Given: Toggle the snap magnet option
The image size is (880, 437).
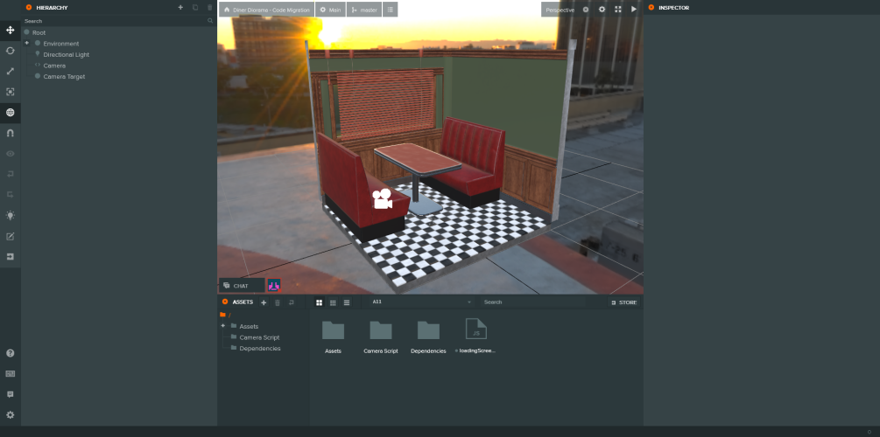Looking at the screenshot, I should click(x=11, y=133).
